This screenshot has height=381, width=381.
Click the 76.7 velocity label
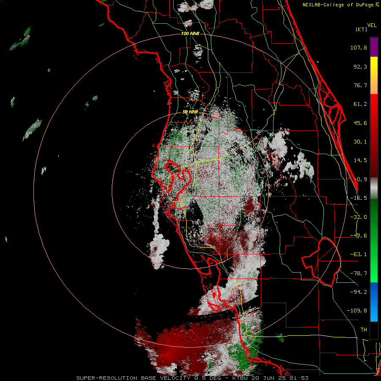tap(360, 85)
